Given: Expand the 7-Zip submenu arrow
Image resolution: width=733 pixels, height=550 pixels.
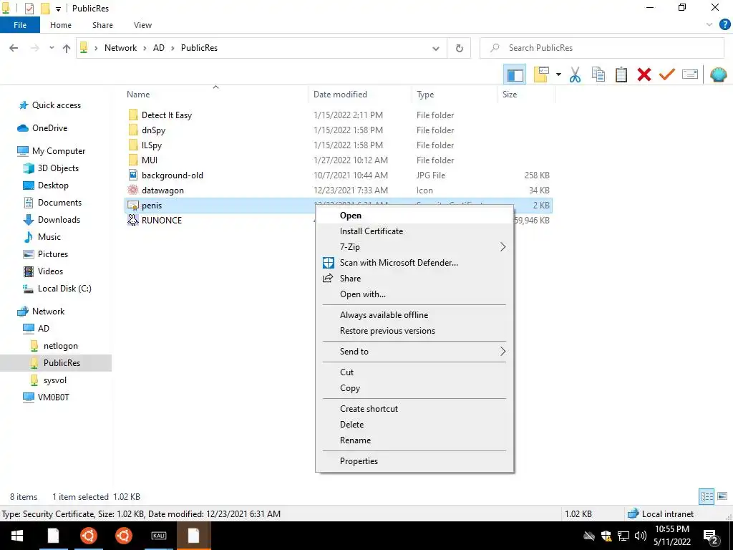Looking at the screenshot, I should point(503,247).
